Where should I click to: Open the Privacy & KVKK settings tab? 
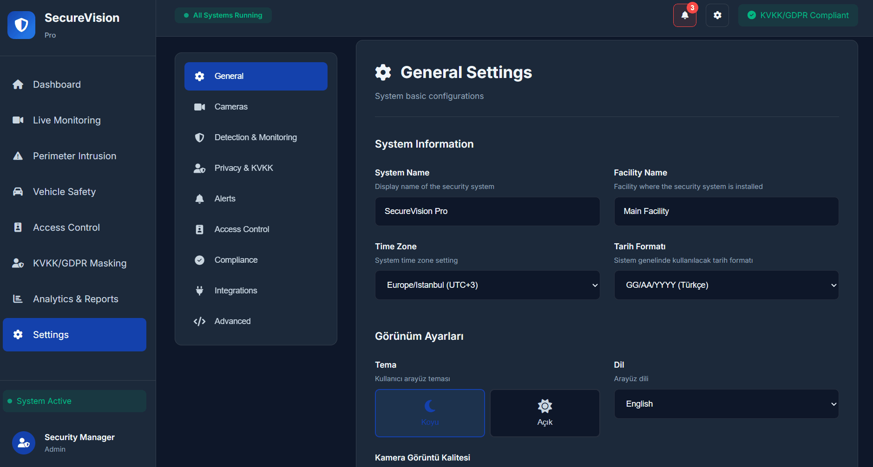[x=243, y=168]
